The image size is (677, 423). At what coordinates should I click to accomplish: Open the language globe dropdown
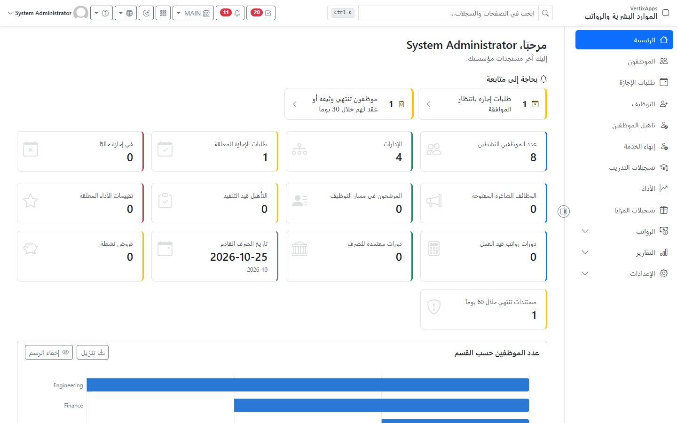tap(126, 13)
